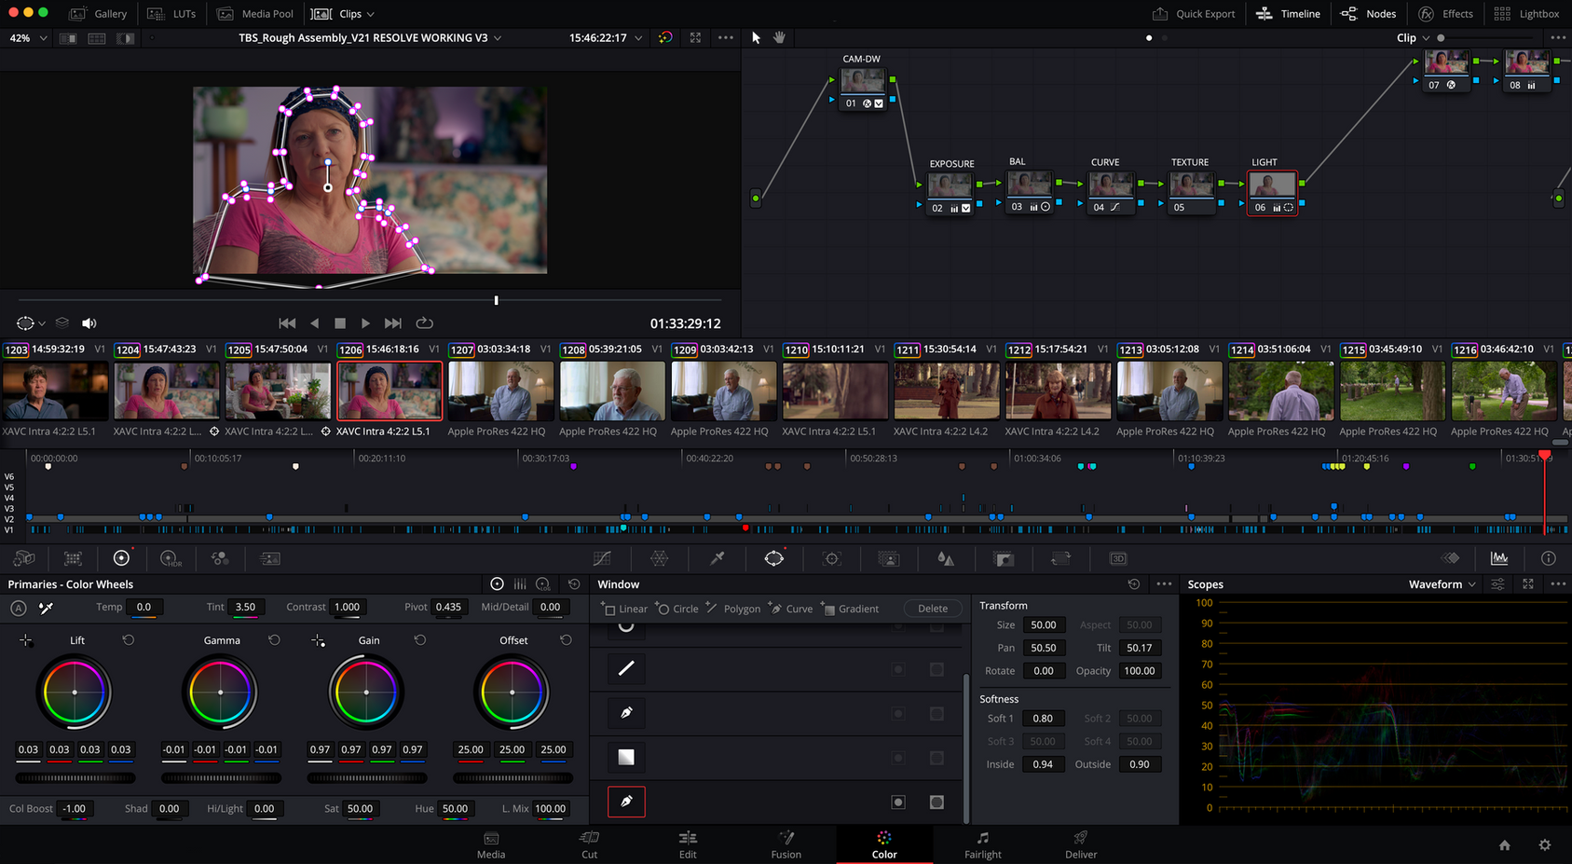Add a Linear window
Image resolution: width=1572 pixels, height=864 pixels.
click(624, 609)
